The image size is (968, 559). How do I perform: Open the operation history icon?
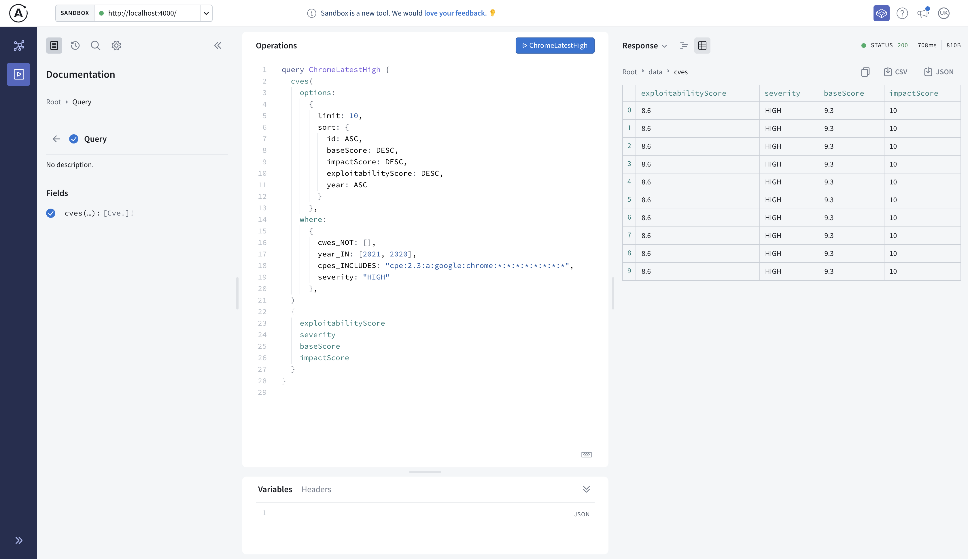[75, 45]
